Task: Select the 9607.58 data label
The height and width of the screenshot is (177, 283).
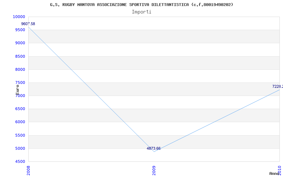Action: (x=28, y=24)
